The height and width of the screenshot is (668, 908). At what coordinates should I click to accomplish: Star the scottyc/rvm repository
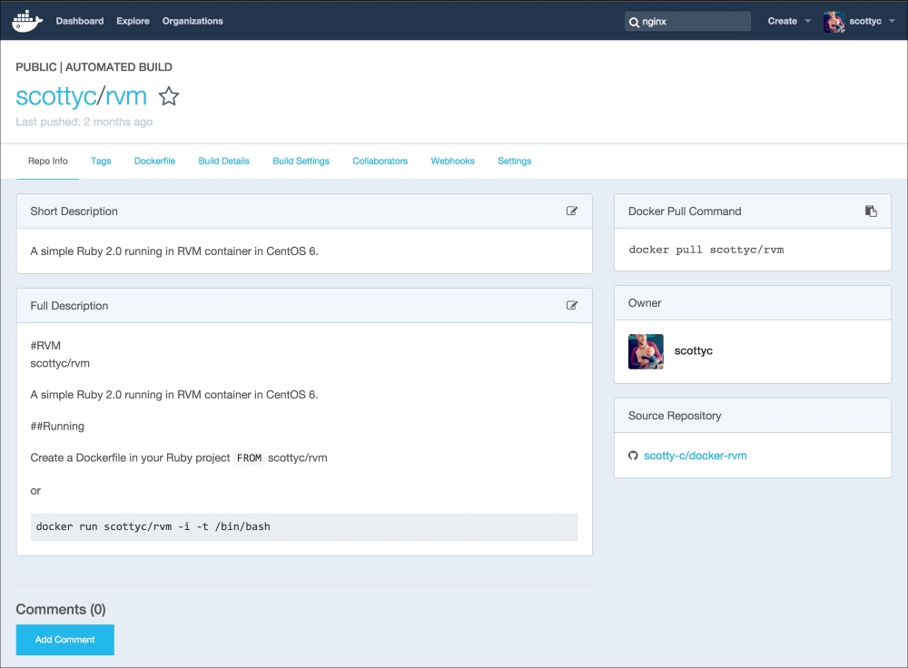tap(169, 96)
